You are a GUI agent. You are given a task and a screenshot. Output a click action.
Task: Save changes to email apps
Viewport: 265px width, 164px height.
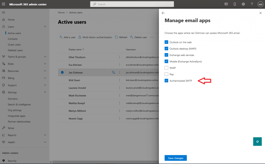point(176,158)
